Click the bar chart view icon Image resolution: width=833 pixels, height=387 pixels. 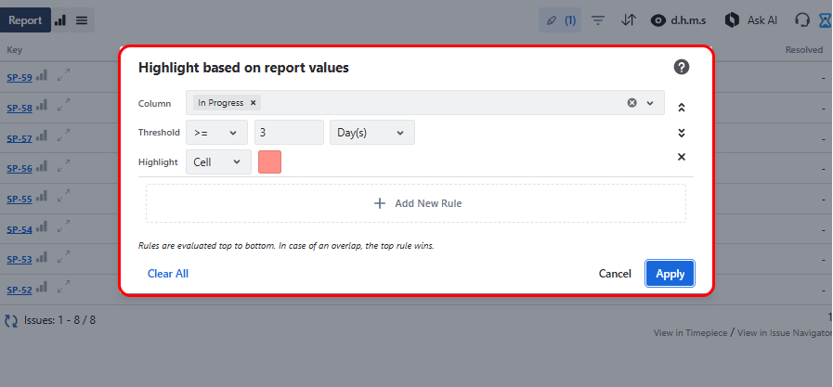pos(60,19)
